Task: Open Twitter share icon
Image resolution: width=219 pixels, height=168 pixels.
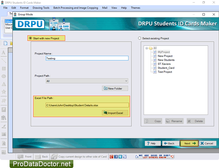Action: [120, 157]
